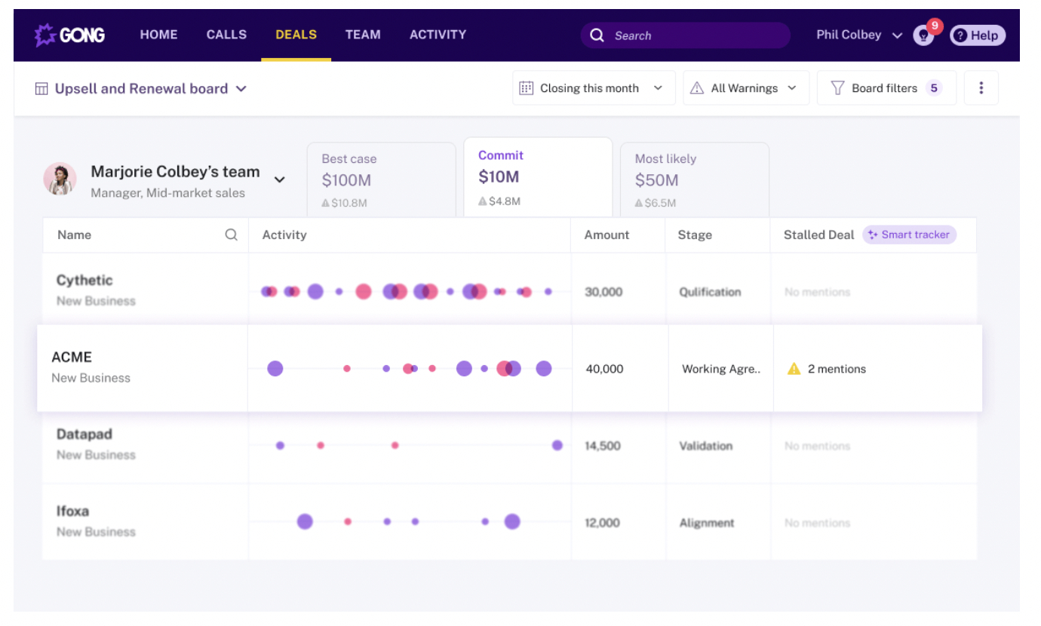Expand Marjorie Colbey's team chevron
Viewport: 1041px width, 626px height.
279,180
